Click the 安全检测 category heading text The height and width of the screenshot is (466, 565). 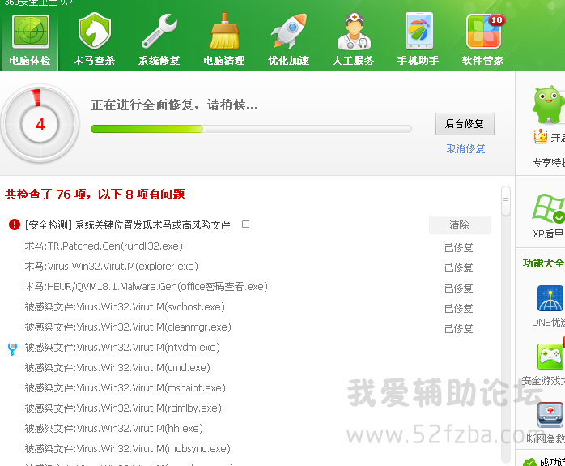coord(128,225)
